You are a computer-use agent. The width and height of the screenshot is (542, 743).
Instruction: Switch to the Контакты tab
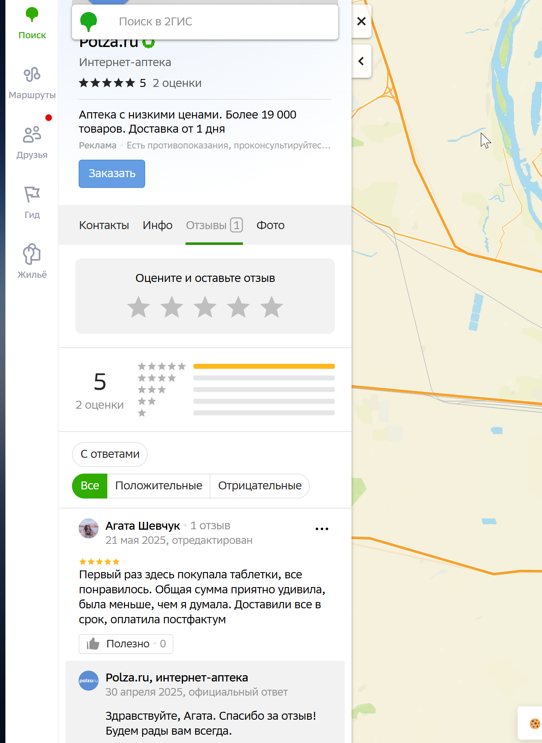(x=104, y=225)
